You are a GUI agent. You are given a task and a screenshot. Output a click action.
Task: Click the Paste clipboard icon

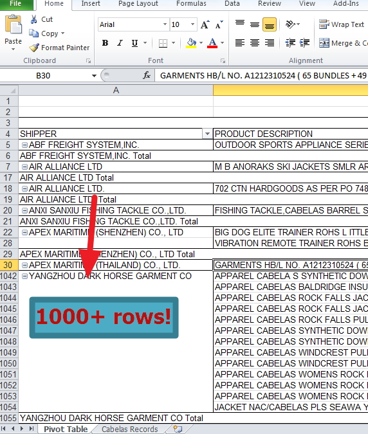coord(13,24)
